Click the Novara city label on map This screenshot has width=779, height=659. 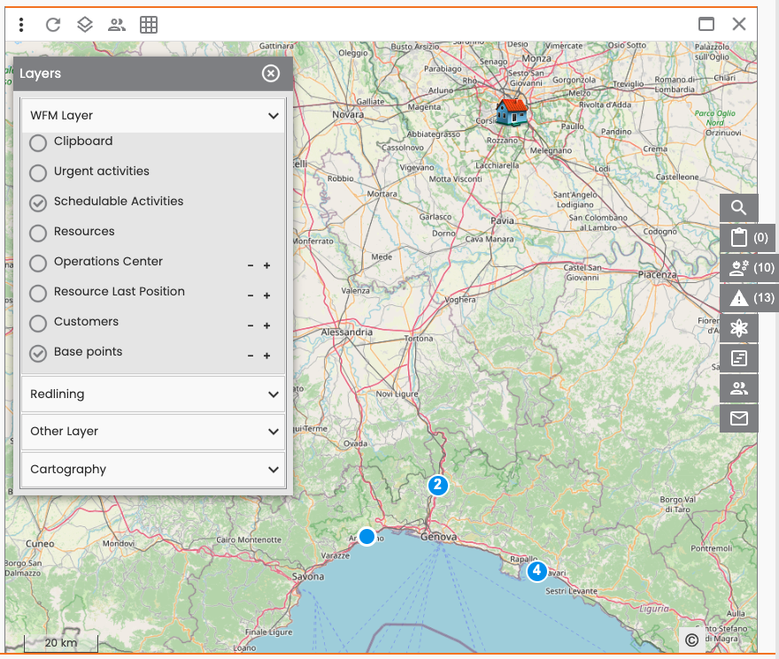tap(348, 115)
